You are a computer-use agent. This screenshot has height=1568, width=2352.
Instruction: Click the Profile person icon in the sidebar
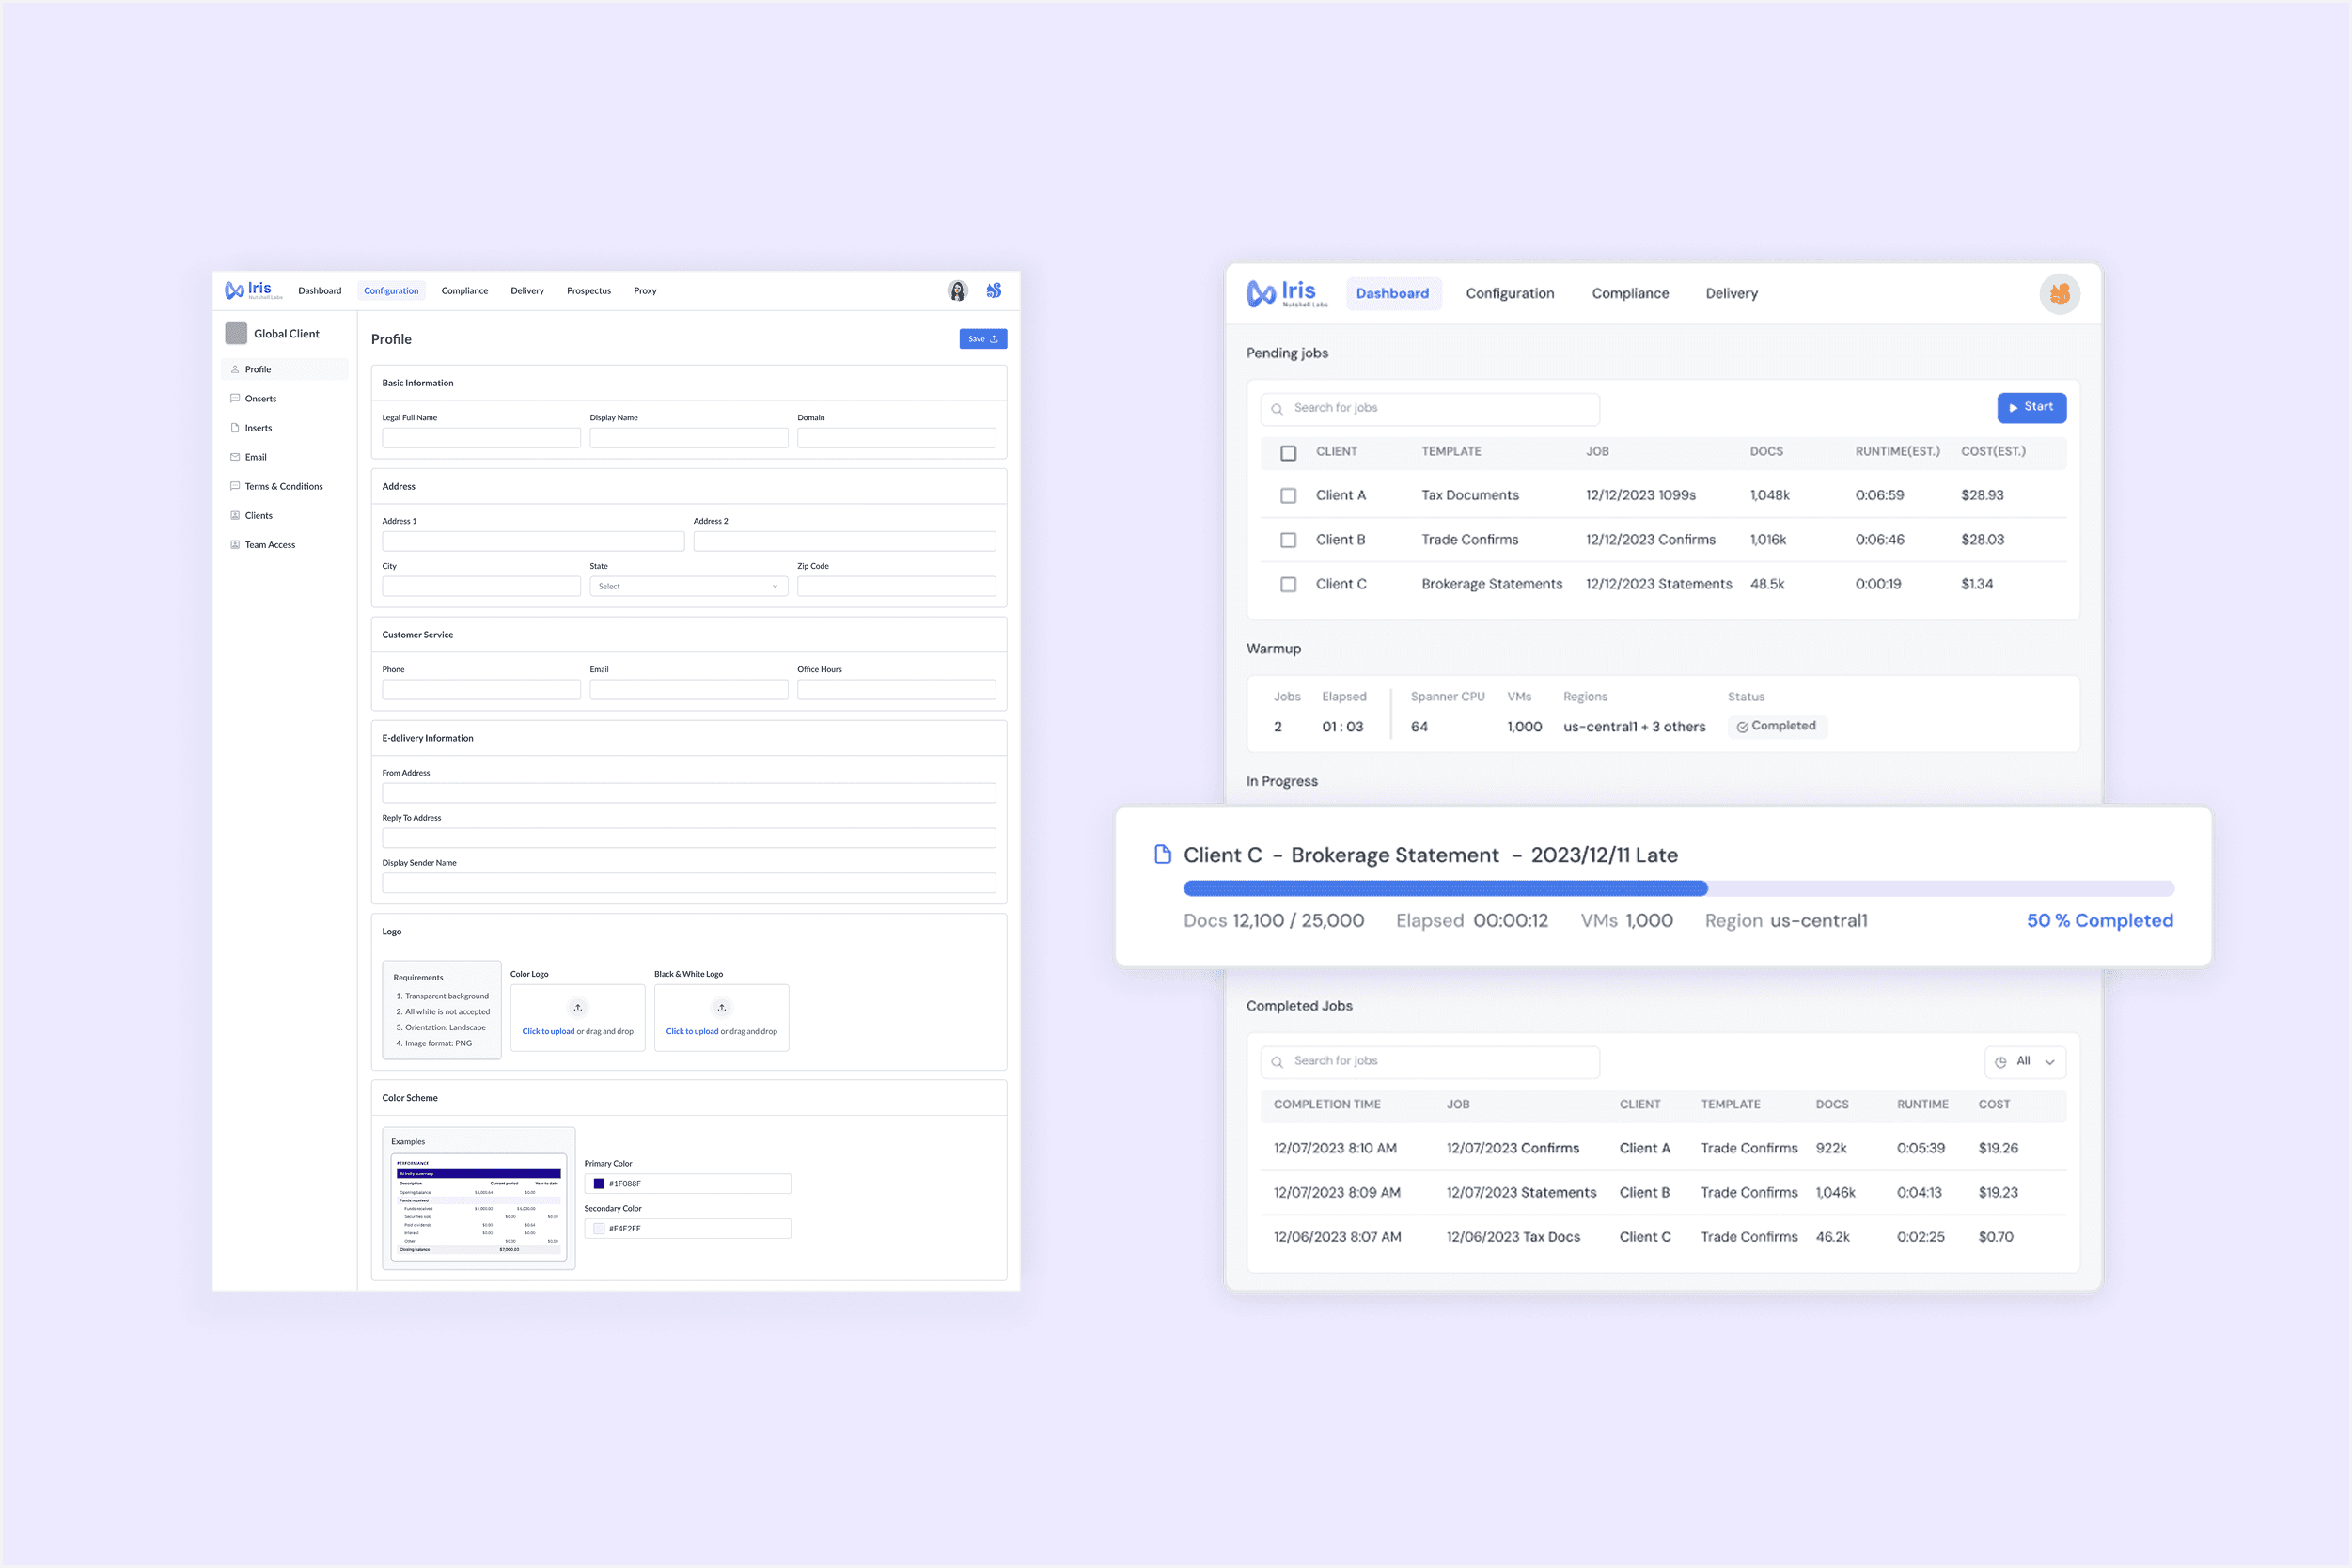coord(235,369)
